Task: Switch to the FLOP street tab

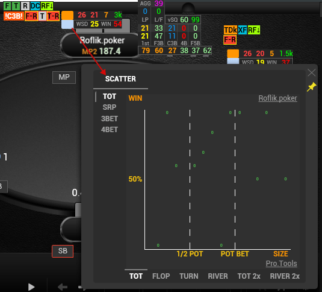Action: (161, 276)
